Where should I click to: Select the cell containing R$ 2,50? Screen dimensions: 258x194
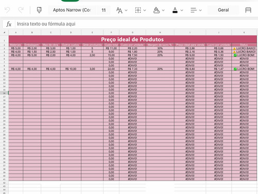[51, 52]
